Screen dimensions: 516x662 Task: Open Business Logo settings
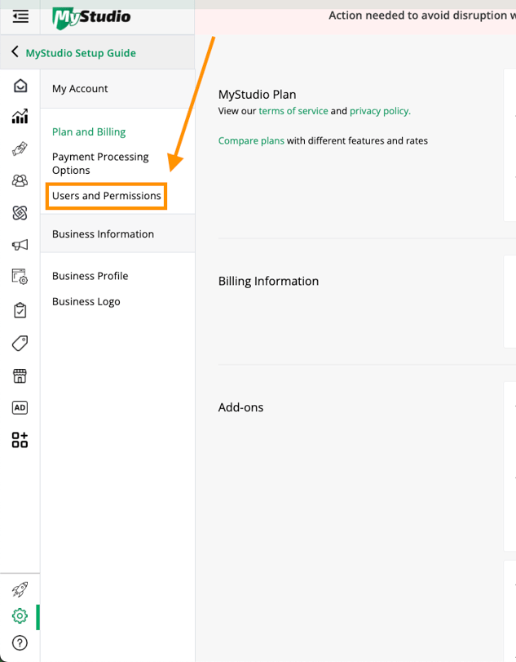pos(86,301)
